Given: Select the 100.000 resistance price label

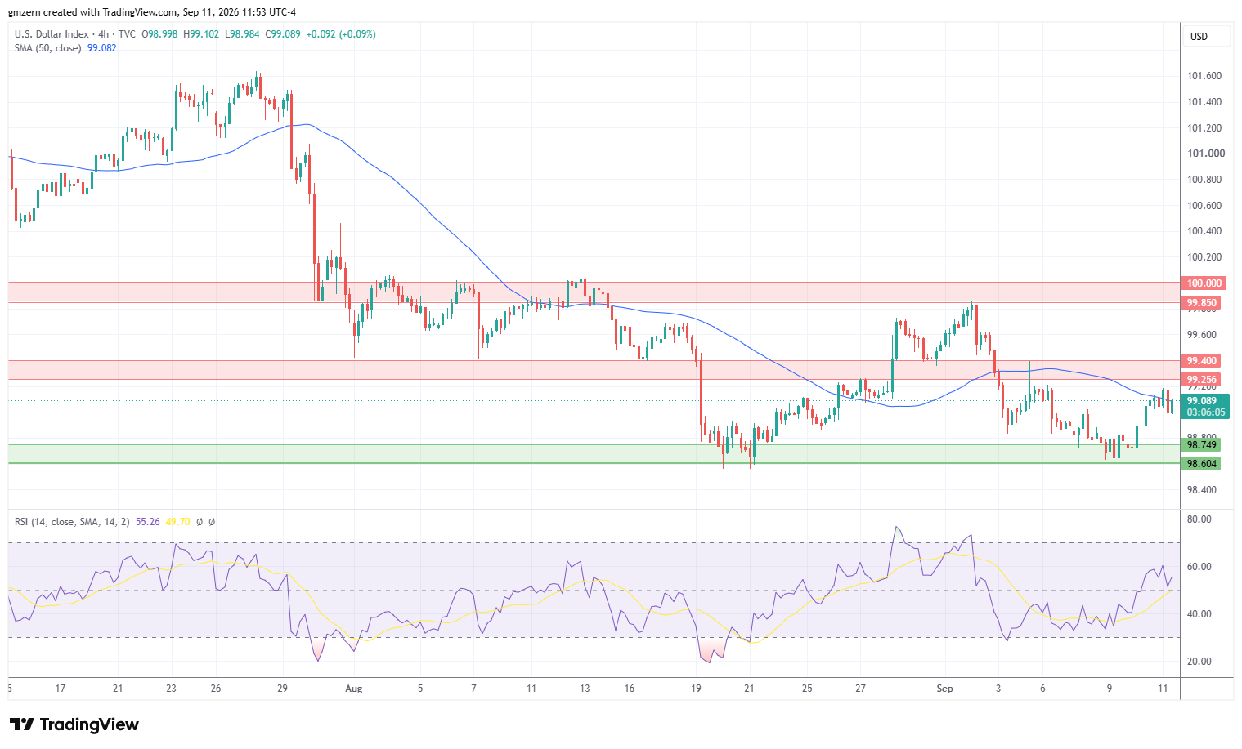Looking at the screenshot, I should point(1204,283).
